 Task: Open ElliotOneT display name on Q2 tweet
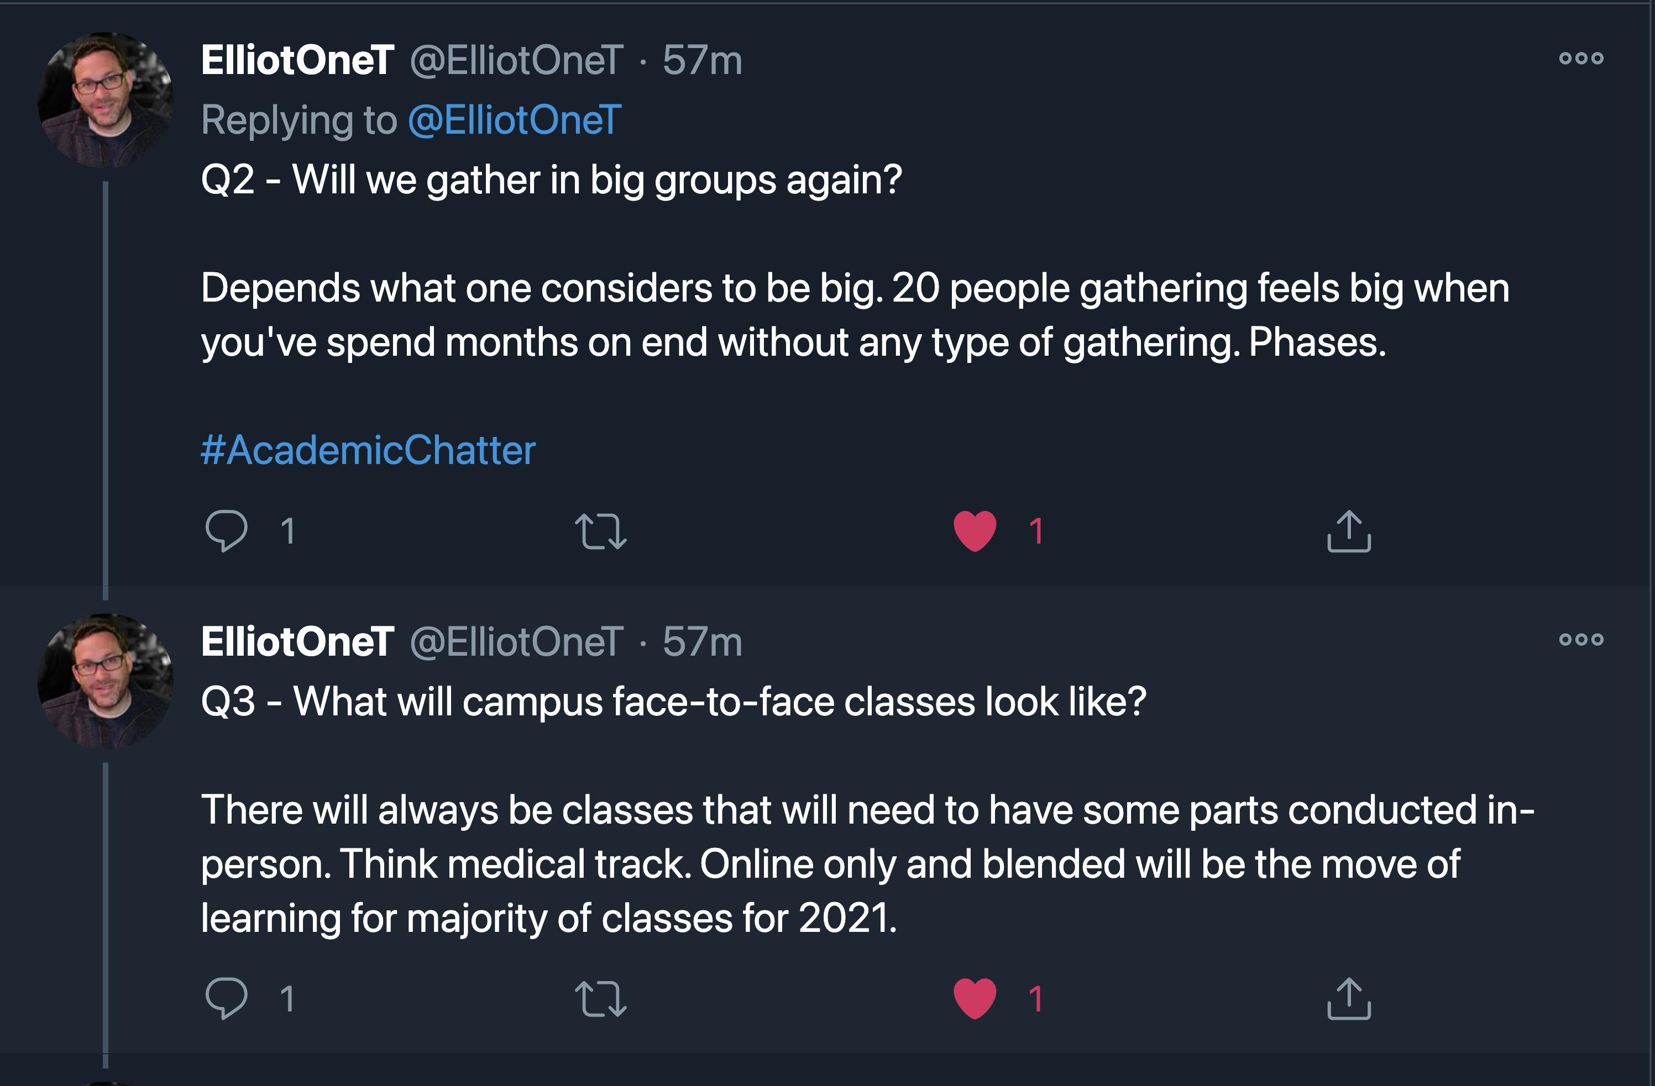297,60
